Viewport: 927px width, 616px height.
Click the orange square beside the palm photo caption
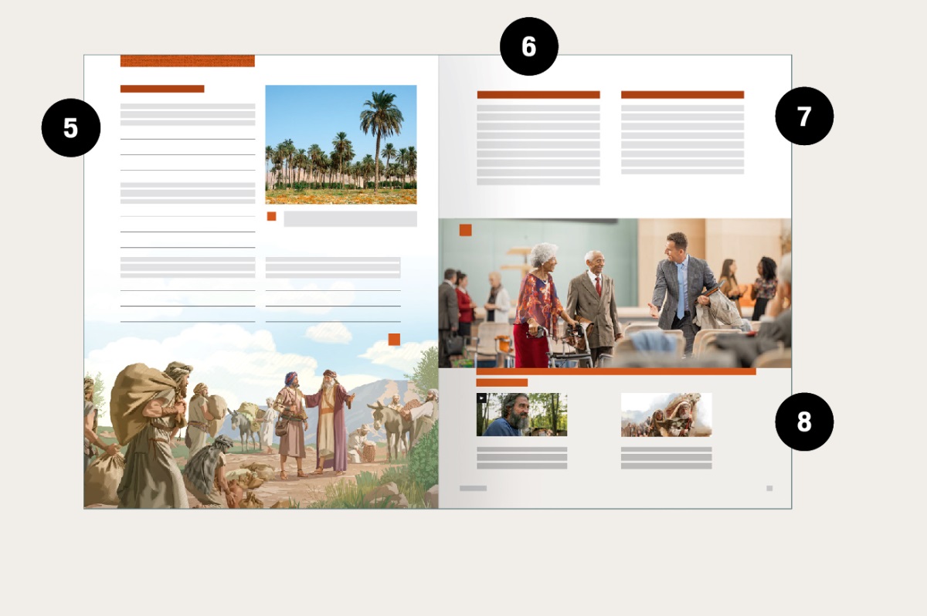click(271, 216)
